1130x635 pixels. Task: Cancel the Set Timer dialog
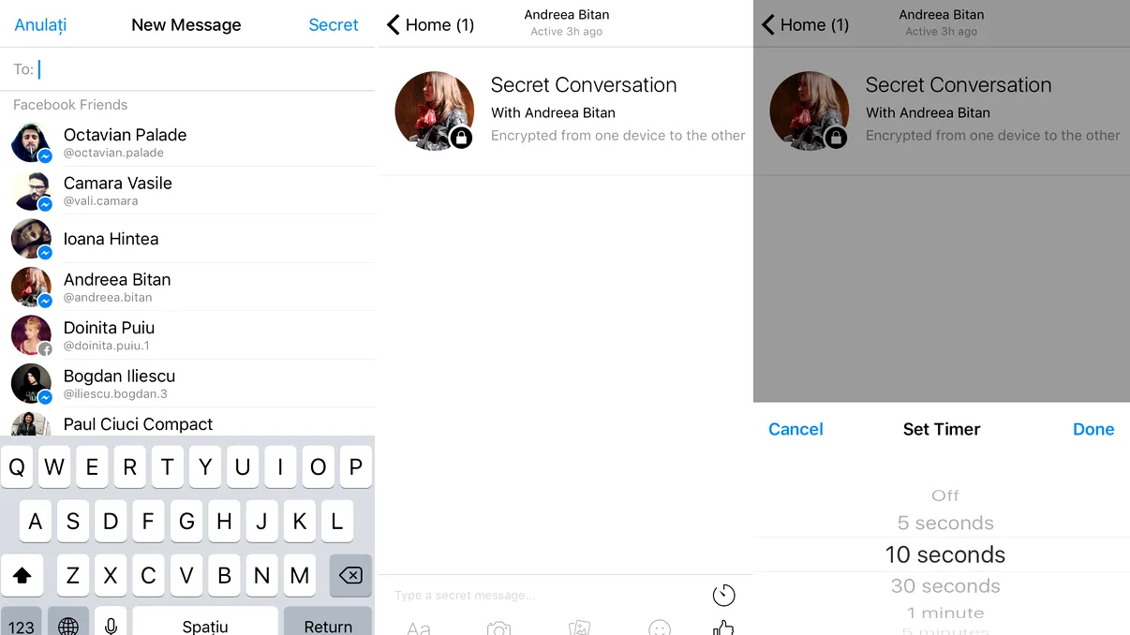click(x=795, y=429)
